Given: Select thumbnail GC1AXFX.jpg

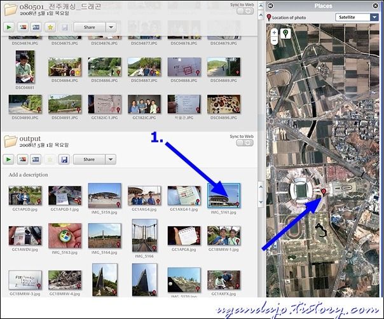Looking at the screenshot, I should [224, 280].
